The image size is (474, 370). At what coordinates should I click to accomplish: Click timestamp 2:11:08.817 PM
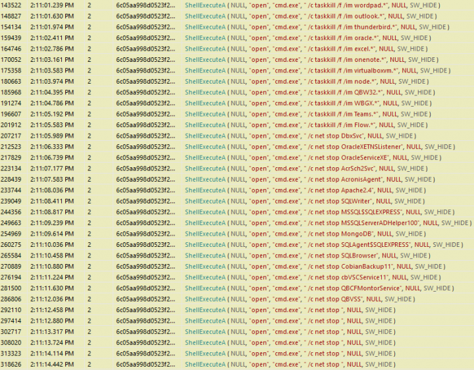click(x=52, y=212)
